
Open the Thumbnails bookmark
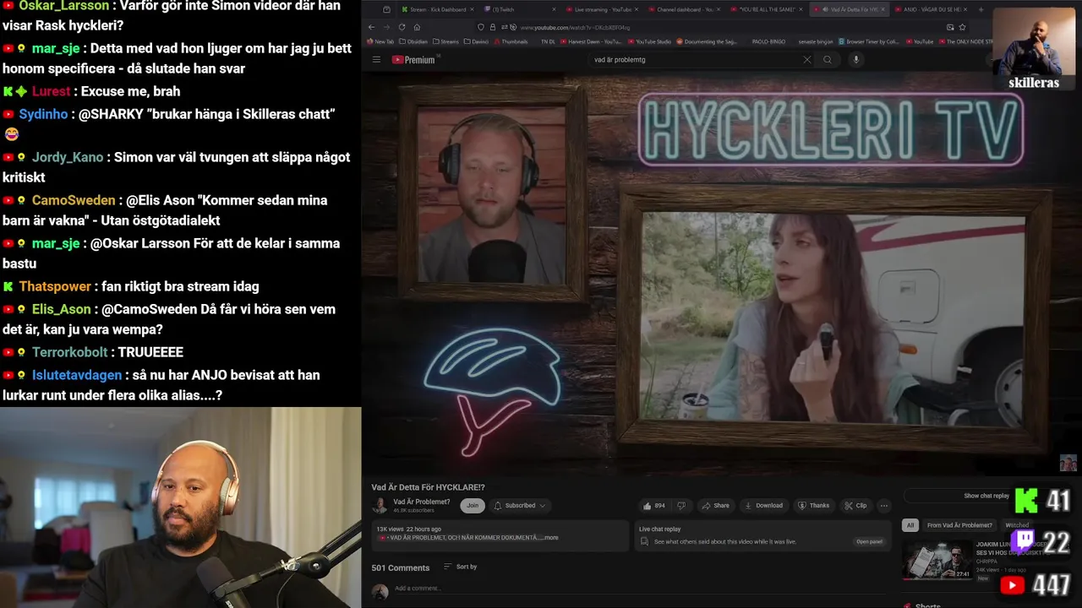pos(510,41)
